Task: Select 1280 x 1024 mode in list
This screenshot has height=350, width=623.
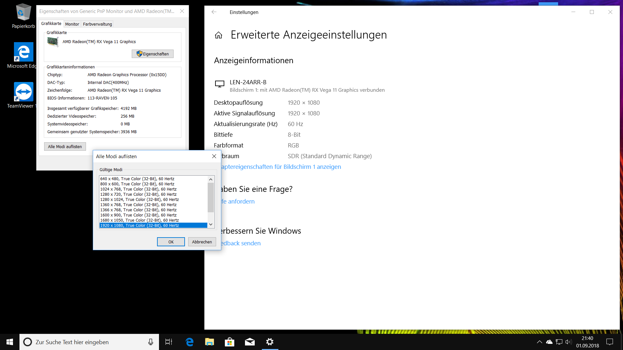Action: (140, 200)
